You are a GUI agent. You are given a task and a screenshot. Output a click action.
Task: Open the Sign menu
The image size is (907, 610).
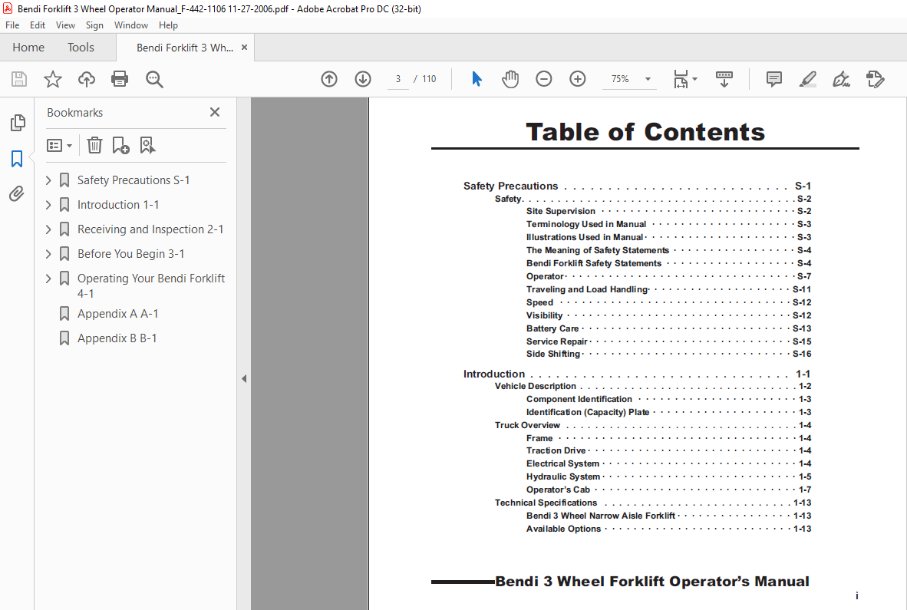tap(94, 25)
